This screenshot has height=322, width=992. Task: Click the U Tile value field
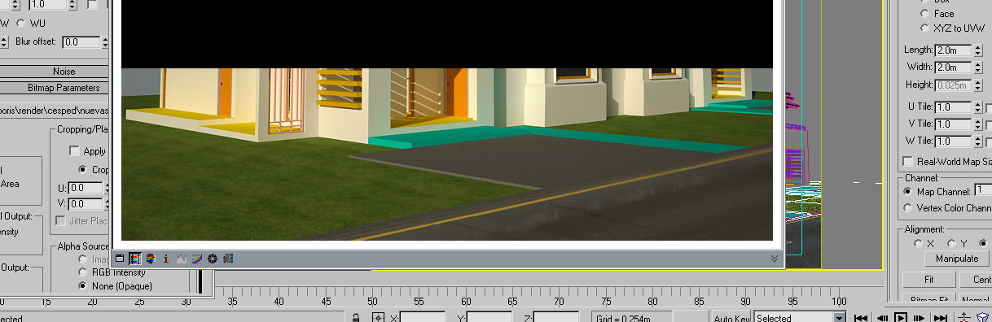pyautogui.click(x=954, y=107)
